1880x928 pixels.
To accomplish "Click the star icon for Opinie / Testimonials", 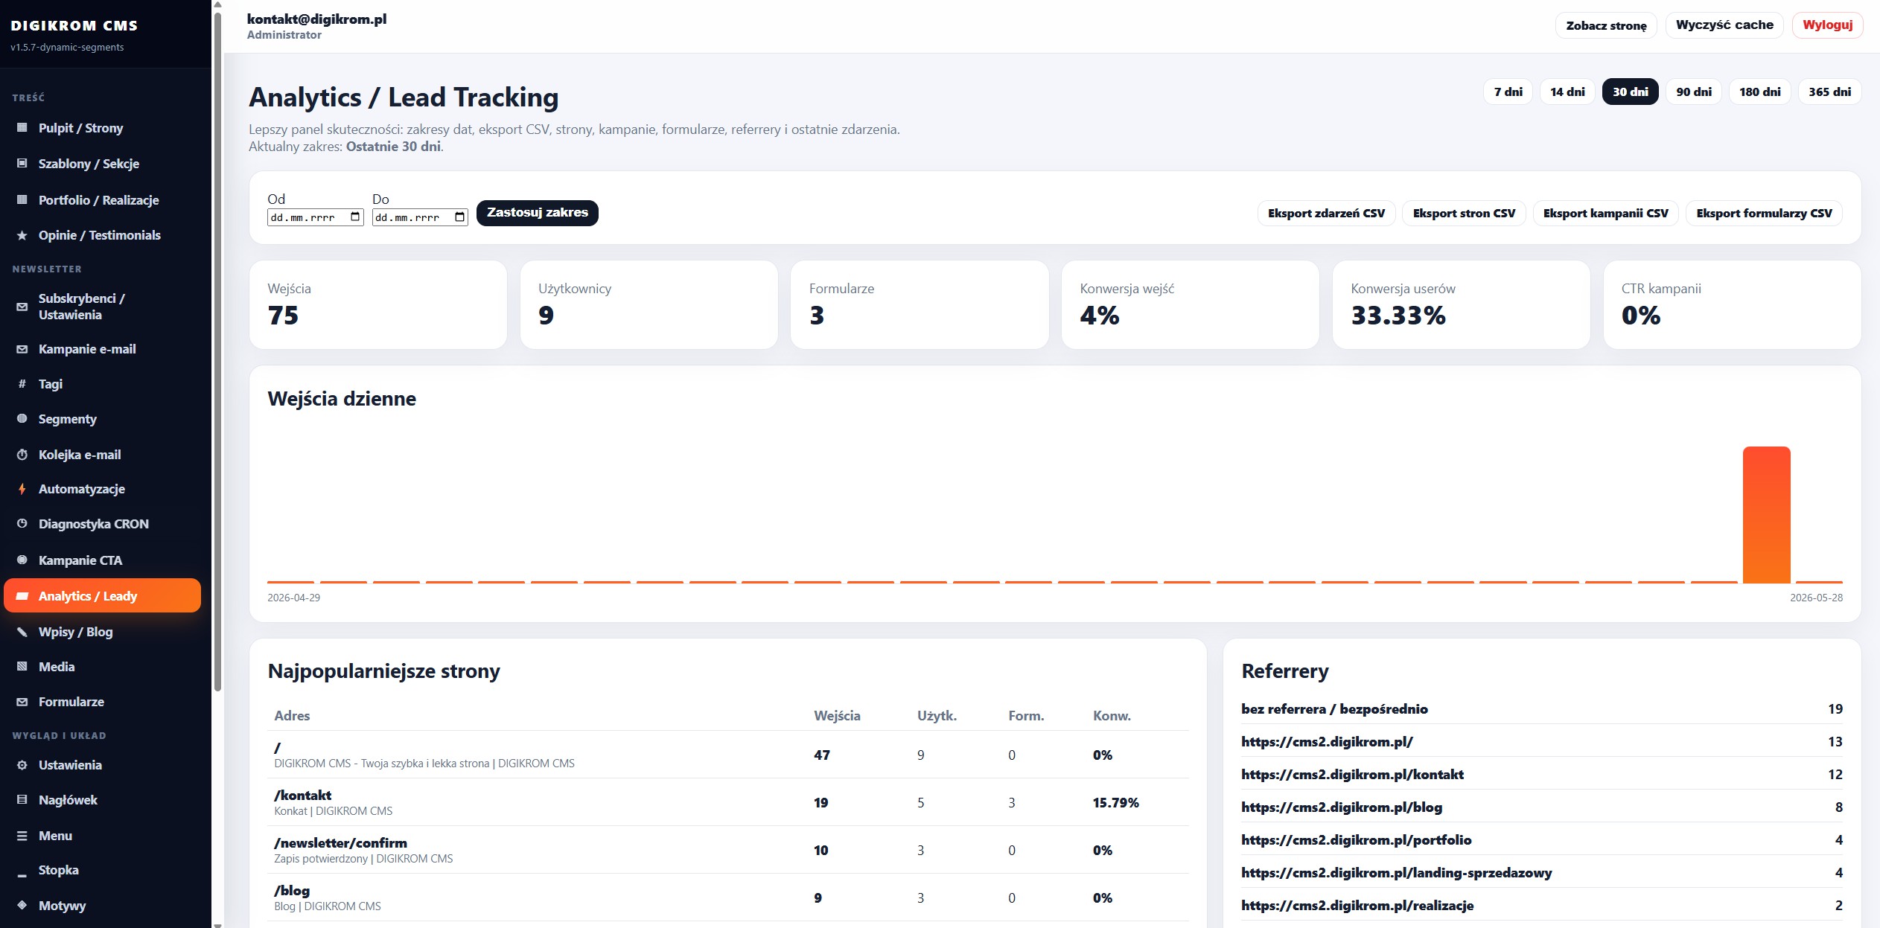I will click(22, 235).
